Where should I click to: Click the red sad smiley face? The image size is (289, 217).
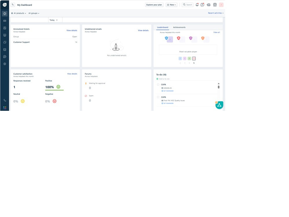55,101
